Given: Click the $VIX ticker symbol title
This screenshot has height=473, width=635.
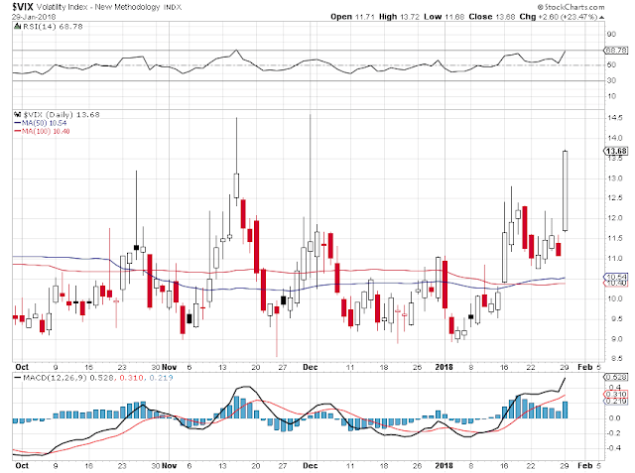Looking at the screenshot, I should (x=22, y=7).
